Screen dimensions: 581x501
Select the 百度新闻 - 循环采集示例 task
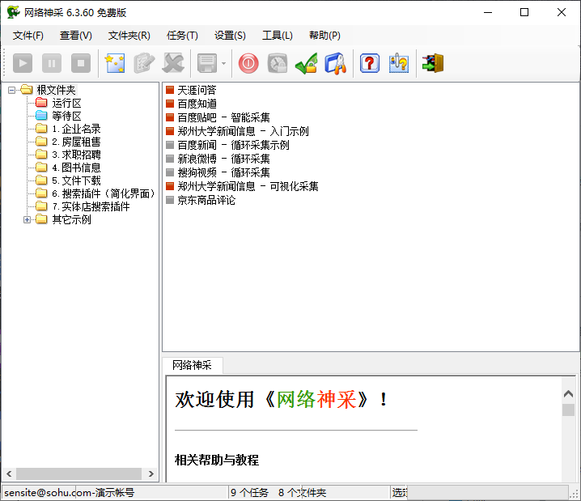tap(233, 145)
